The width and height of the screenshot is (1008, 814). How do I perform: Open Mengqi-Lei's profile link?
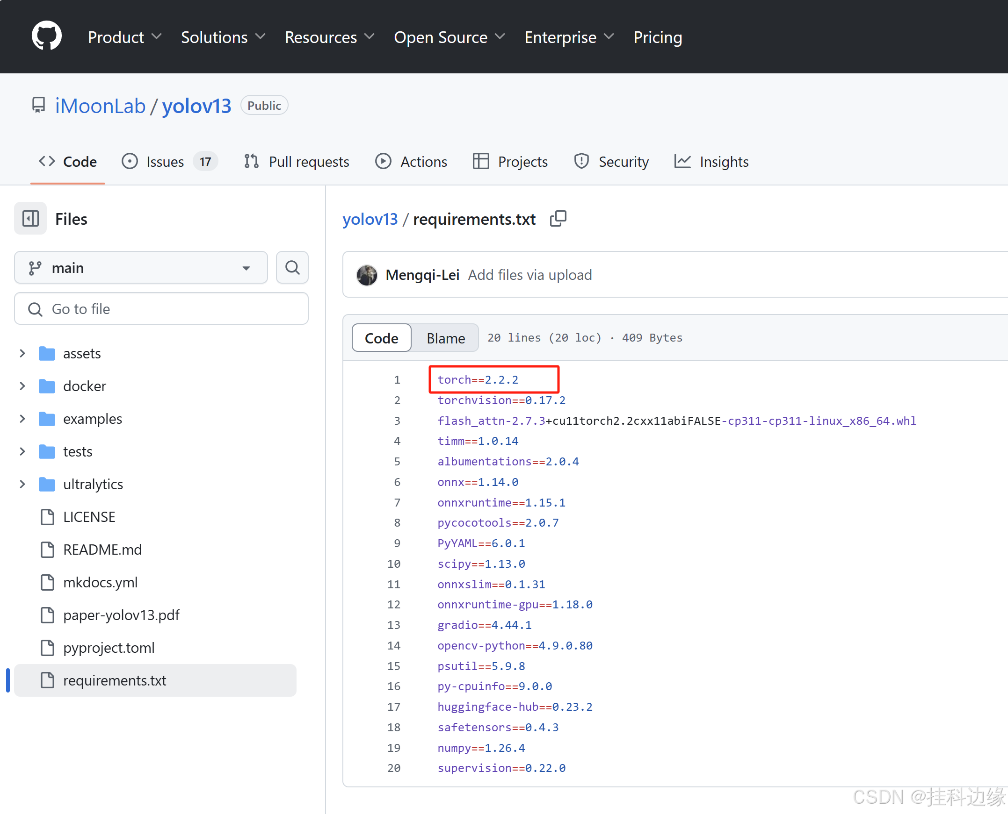(422, 275)
